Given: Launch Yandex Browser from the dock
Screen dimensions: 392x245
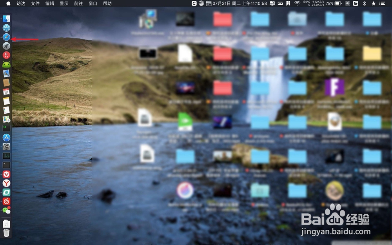Looking at the screenshot, I should click(6, 183).
